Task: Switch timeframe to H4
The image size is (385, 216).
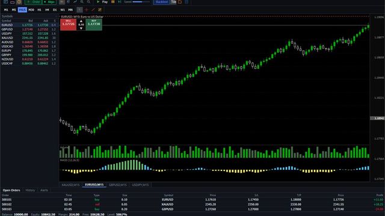Action: [x=47, y=10]
